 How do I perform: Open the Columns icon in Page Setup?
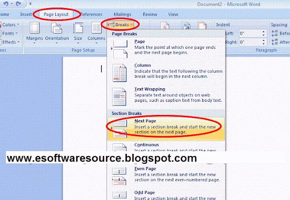click(96, 28)
